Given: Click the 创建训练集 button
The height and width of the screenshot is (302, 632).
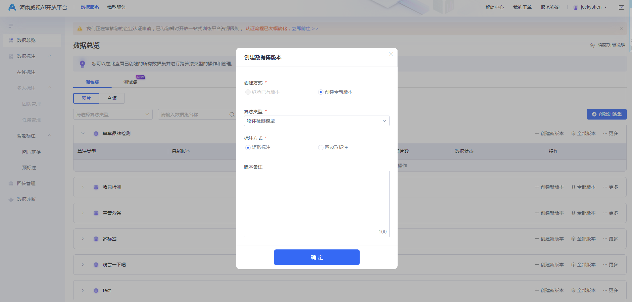Looking at the screenshot, I should (607, 114).
